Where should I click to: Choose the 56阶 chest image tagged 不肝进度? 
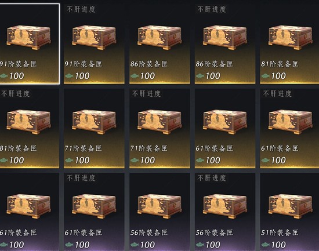pyautogui.click(x=225, y=206)
